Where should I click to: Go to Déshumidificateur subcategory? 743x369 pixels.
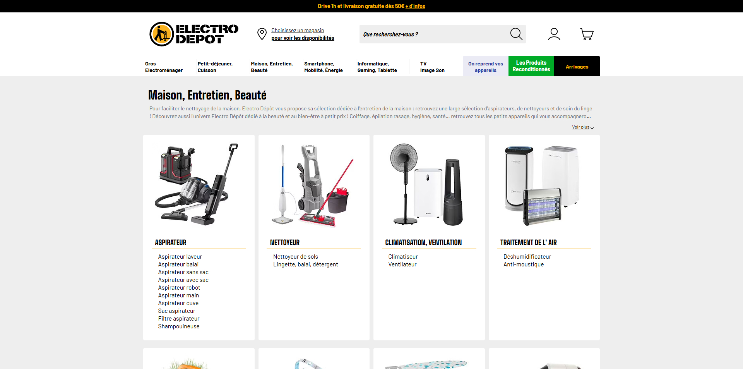[527, 257]
